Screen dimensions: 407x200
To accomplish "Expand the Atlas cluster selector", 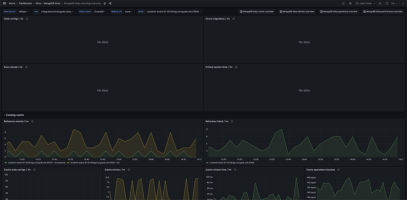I will pyautogui.click(x=100, y=12).
